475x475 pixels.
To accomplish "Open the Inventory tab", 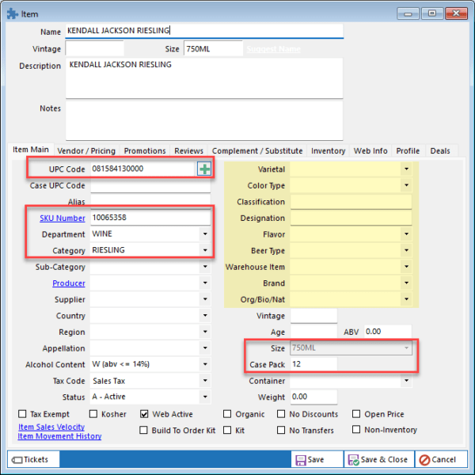I will pyautogui.click(x=328, y=150).
